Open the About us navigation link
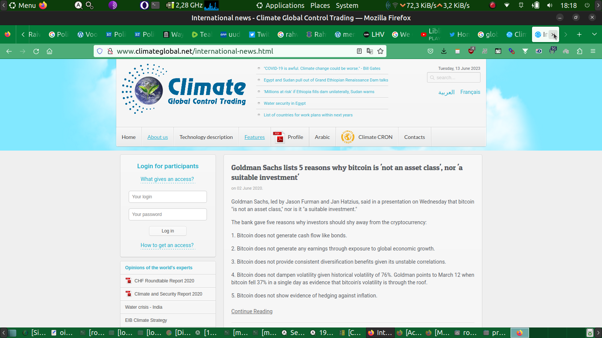This screenshot has height=338, width=602. point(158,137)
